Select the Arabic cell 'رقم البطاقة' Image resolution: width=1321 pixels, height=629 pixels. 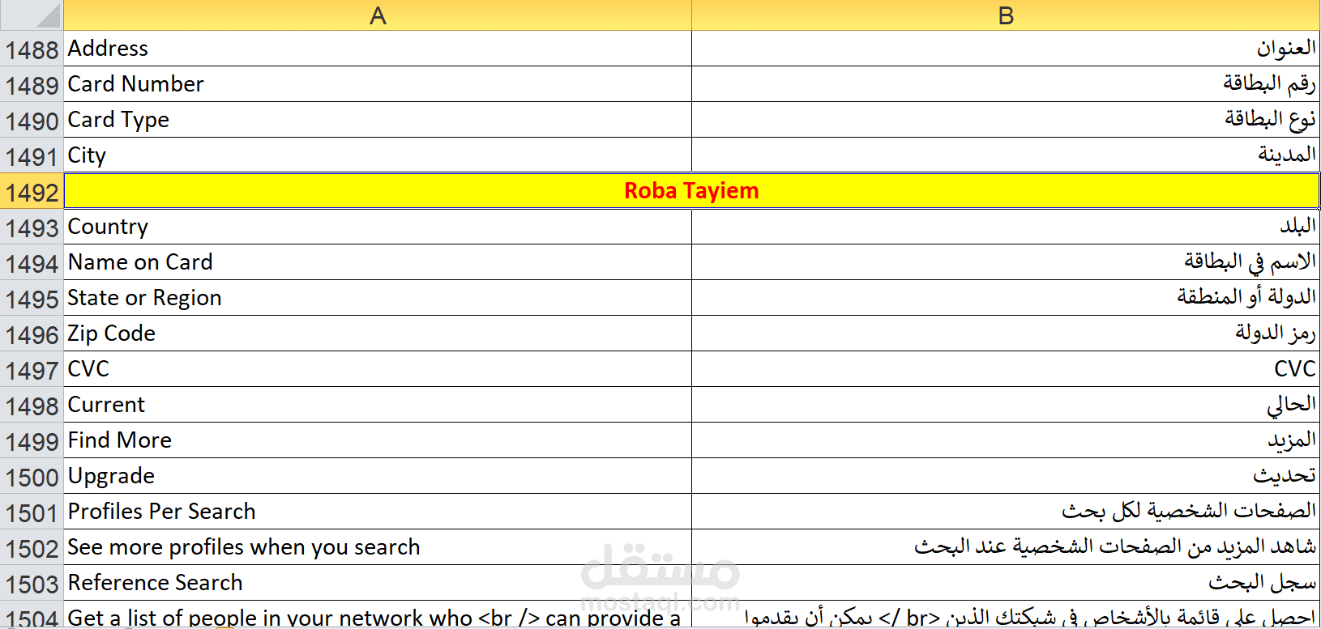pos(1006,85)
